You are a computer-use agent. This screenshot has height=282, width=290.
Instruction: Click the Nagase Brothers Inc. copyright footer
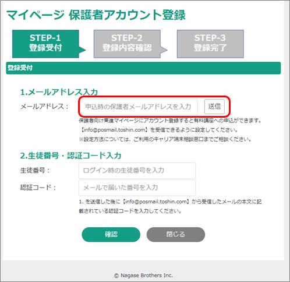pos(143,276)
